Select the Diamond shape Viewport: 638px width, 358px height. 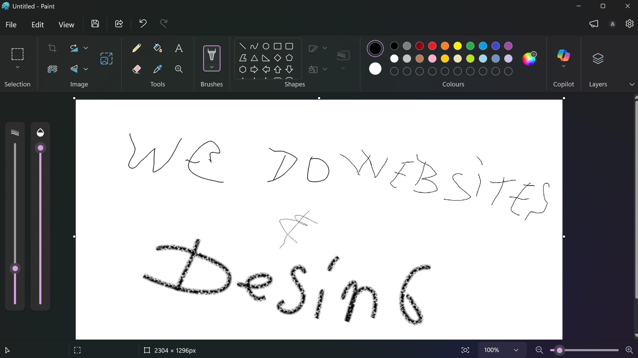coord(277,58)
